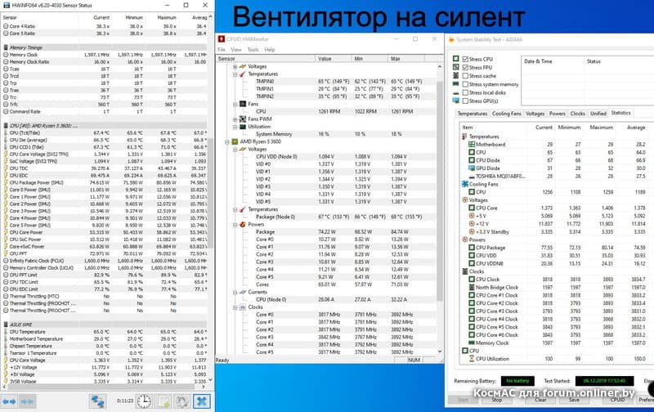Open HWiNFO sensor settings wrench icon

pyautogui.click(x=182, y=401)
